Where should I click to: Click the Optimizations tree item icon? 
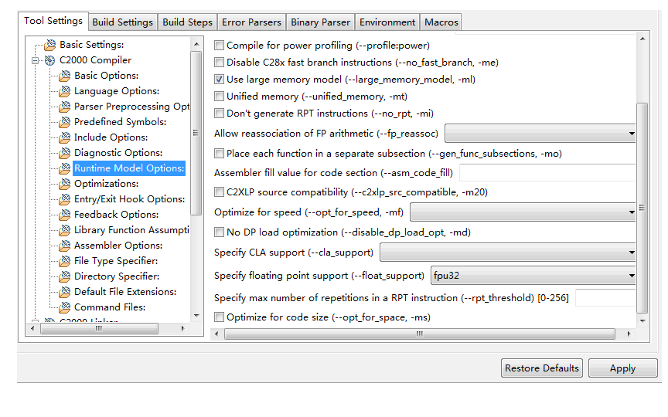66,184
